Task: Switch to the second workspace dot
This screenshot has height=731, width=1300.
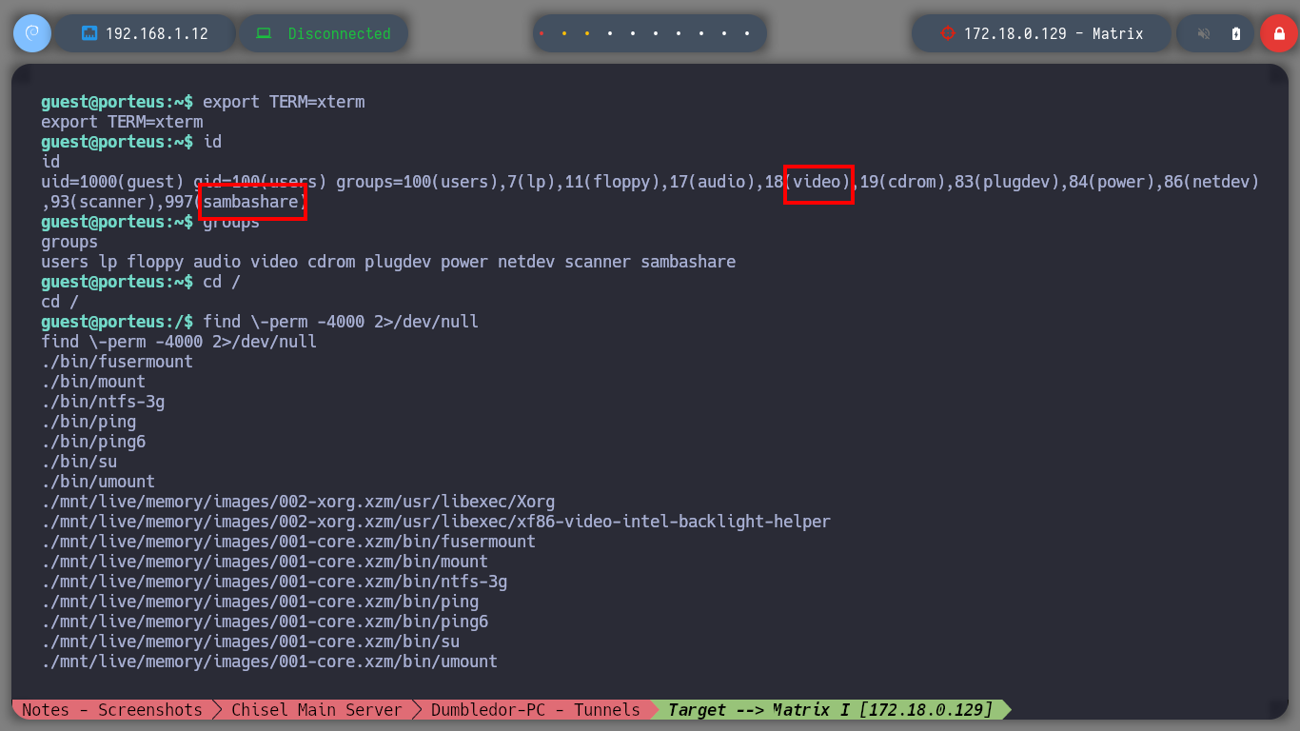Action: point(564,33)
